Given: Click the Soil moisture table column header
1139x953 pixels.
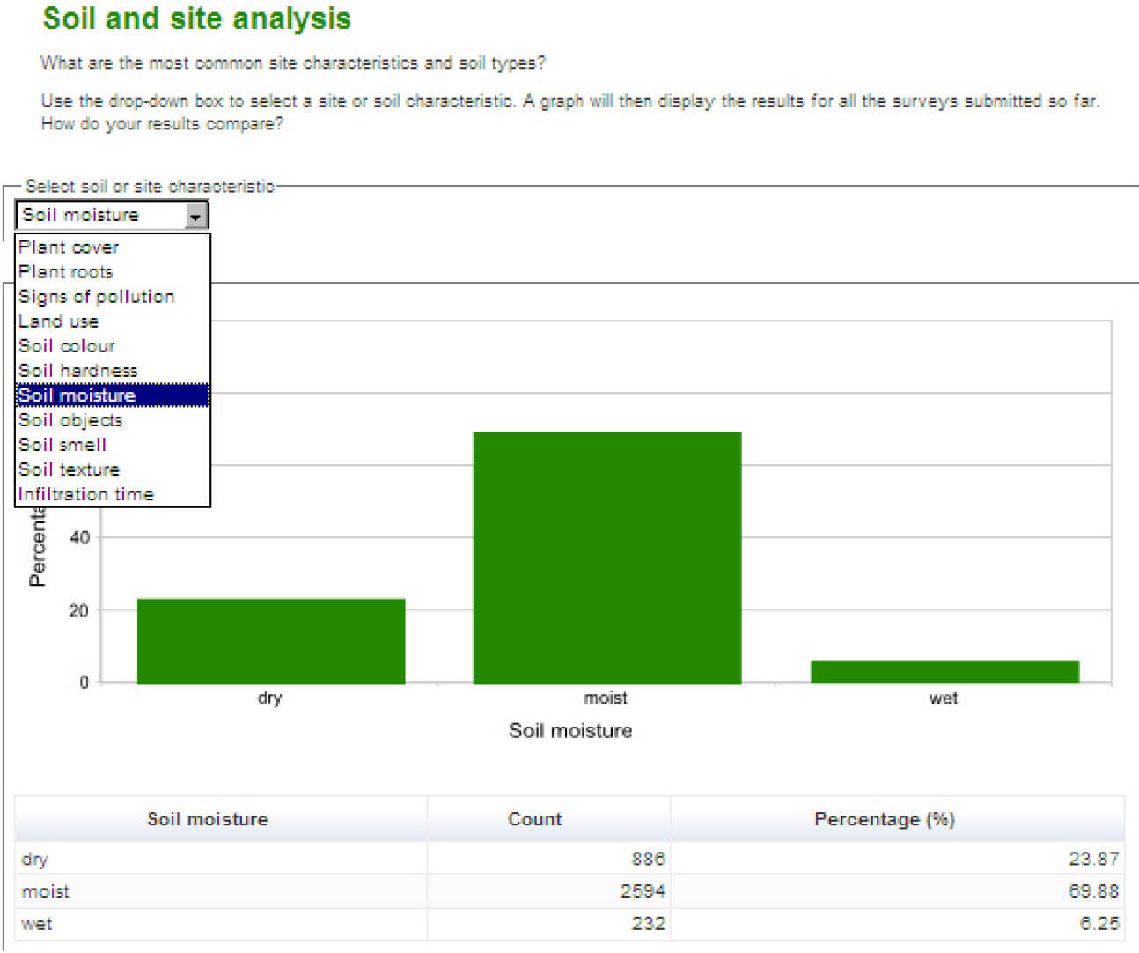Looking at the screenshot, I should tap(208, 819).
